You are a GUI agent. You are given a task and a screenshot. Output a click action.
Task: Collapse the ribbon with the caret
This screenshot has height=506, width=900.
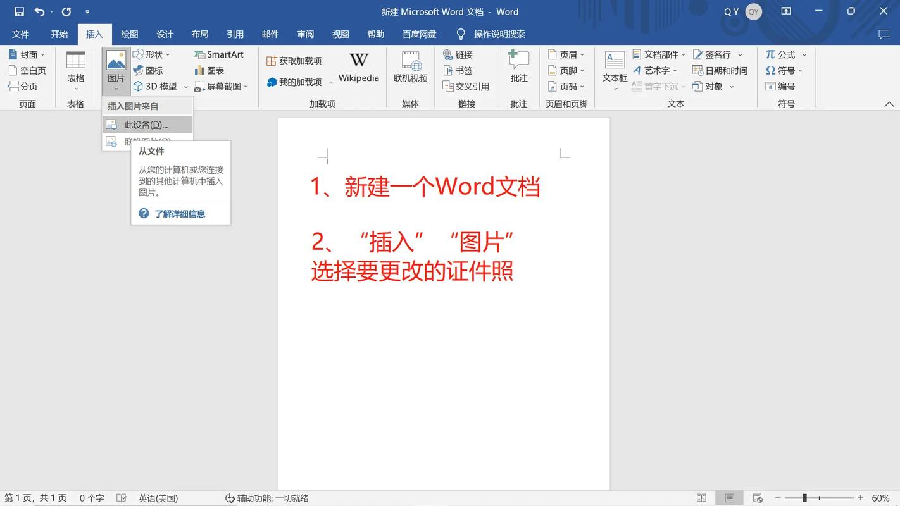889,104
